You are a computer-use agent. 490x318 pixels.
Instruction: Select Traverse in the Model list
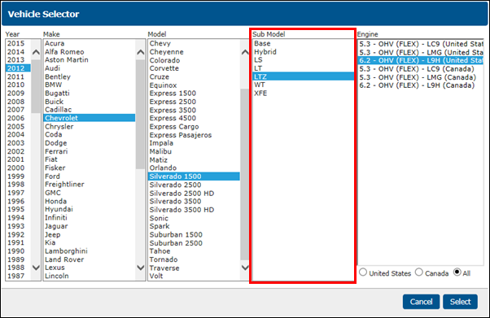click(x=194, y=268)
